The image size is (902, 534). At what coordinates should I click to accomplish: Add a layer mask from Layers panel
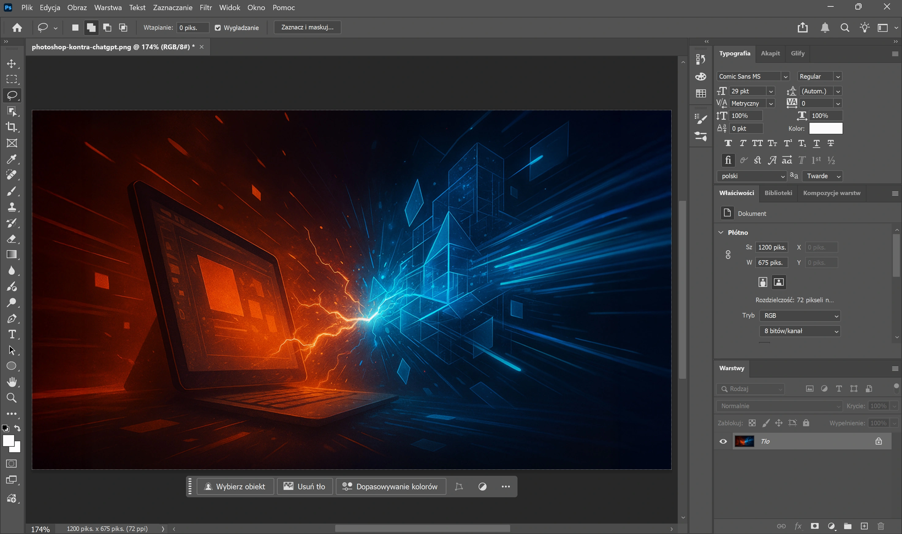(814, 526)
